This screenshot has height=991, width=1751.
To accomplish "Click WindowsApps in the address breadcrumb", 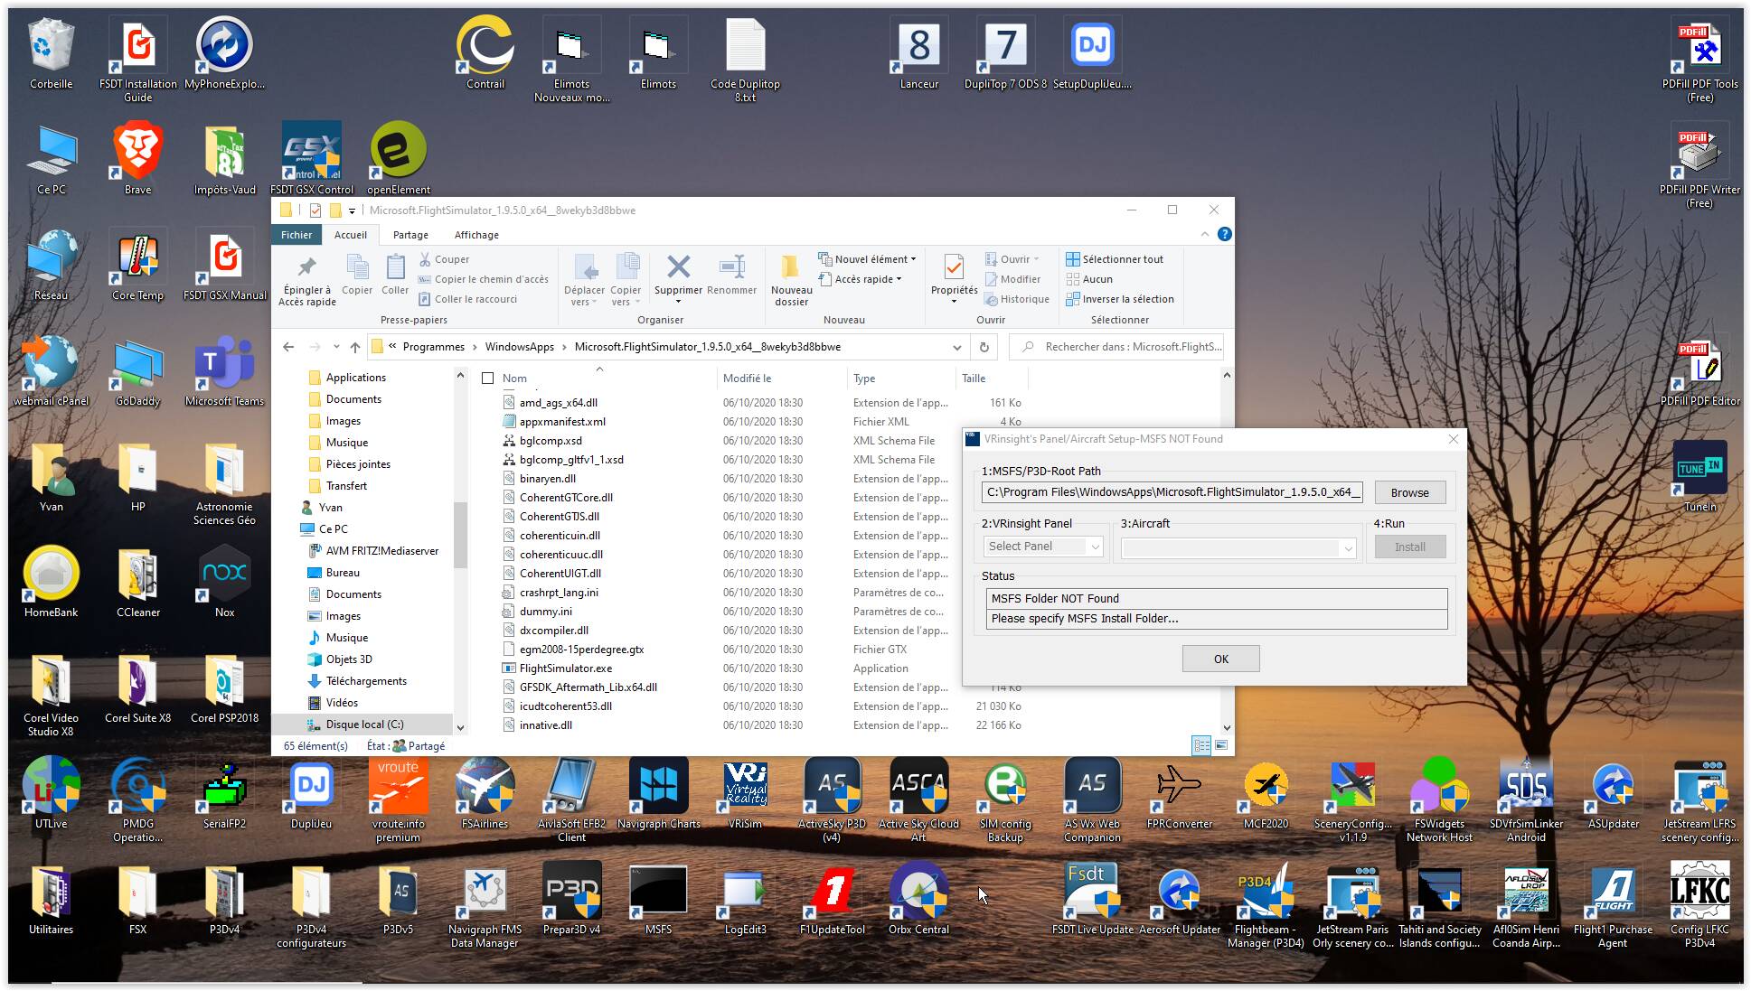I will pyautogui.click(x=520, y=347).
